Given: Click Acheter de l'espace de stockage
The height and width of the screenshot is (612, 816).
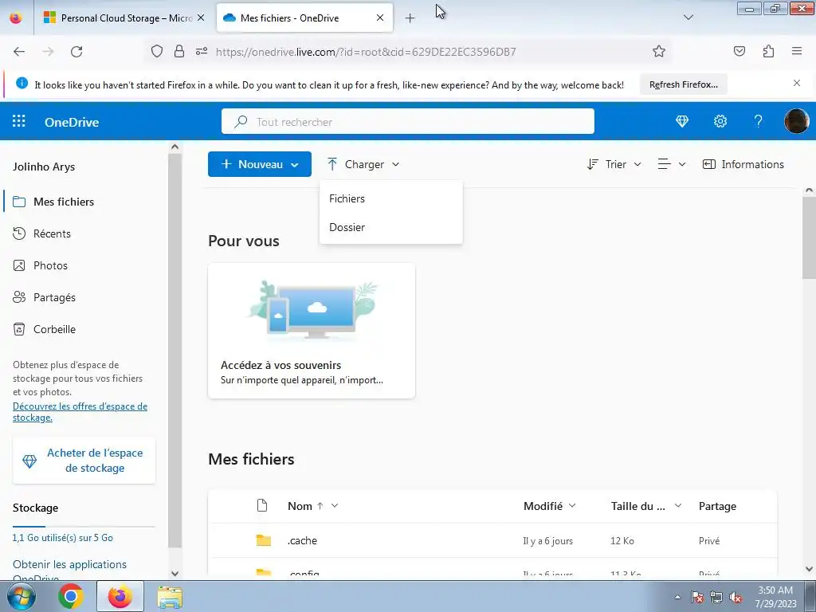Looking at the screenshot, I should 84,461.
